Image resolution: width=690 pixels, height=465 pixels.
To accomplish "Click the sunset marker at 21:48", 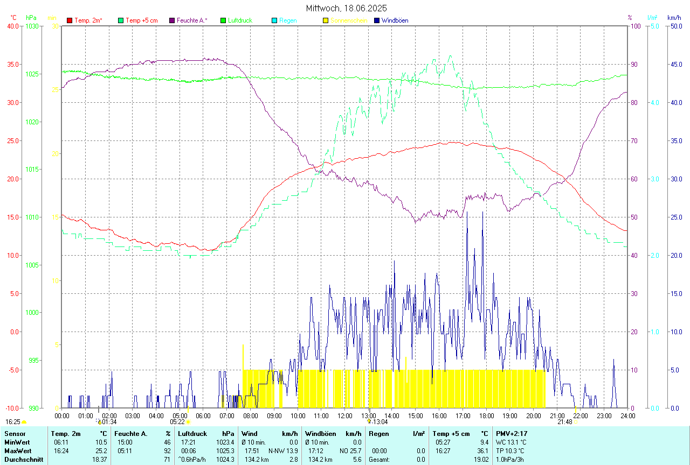I will [575, 422].
